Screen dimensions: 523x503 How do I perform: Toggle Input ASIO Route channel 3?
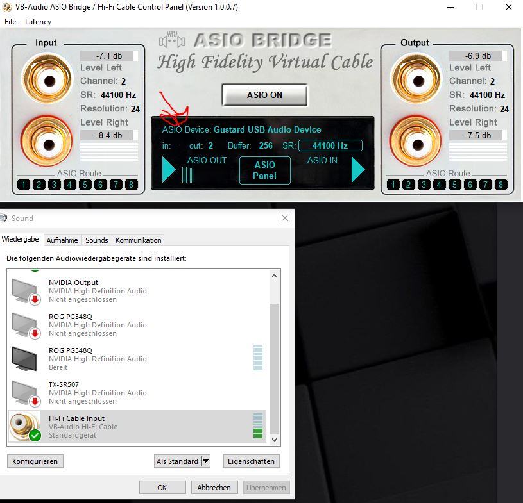coord(55,185)
